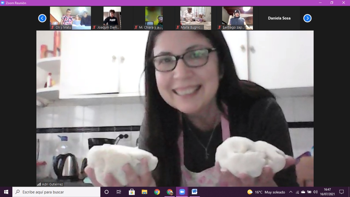
Task: Click muted microphone icon on Santiago zap...
Action: coord(219,27)
